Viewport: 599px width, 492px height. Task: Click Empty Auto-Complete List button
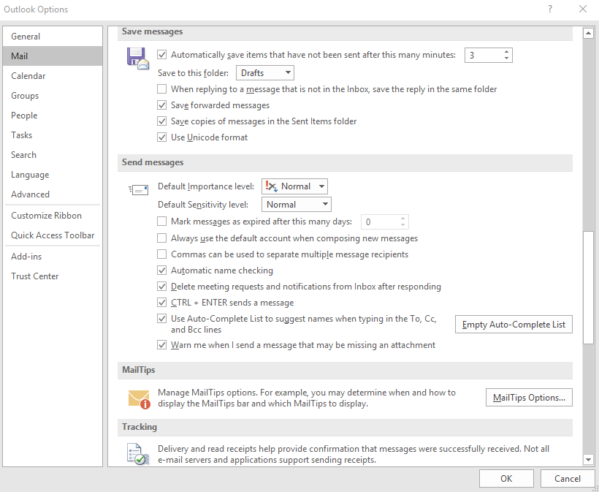(514, 324)
